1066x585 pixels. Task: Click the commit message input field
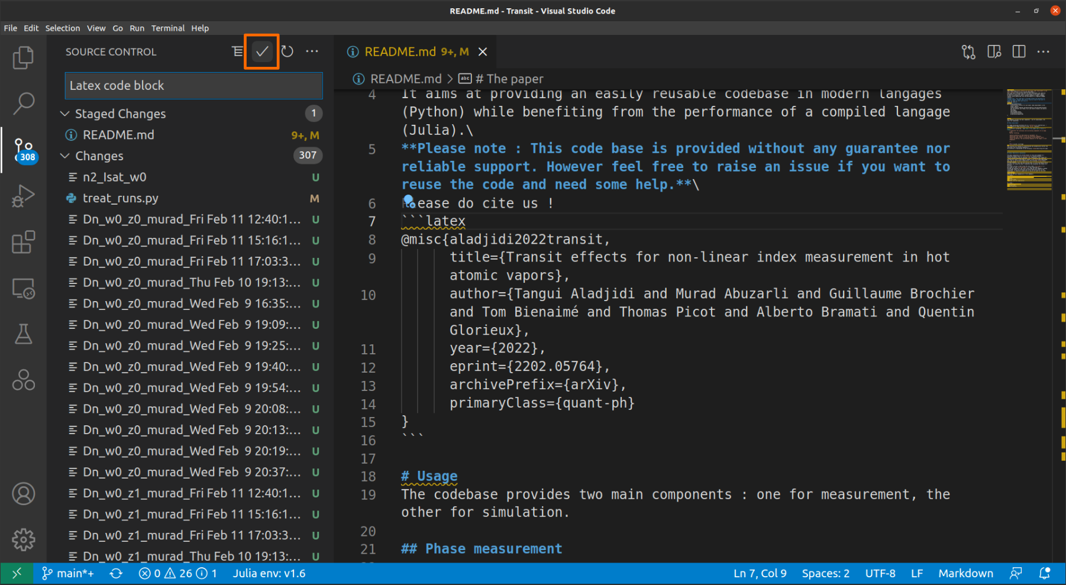coord(193,86)
